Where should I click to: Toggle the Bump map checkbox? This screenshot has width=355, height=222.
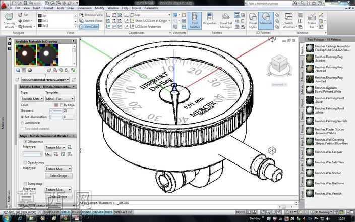pos(25,184)
